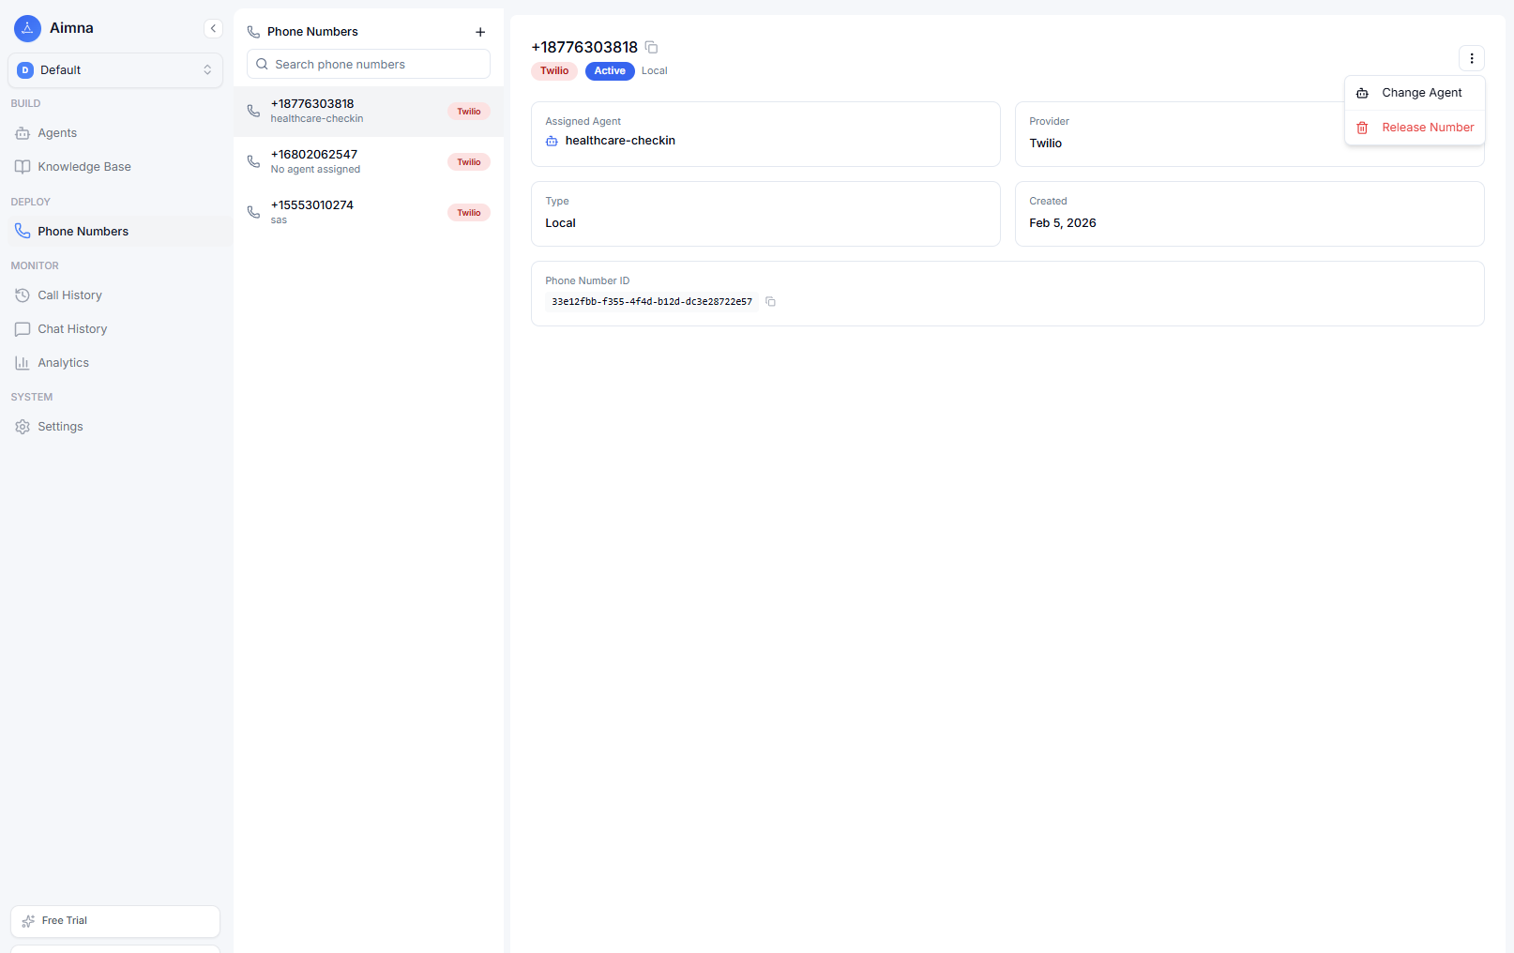Collapse the sidebar with chevron button
Screen dimensions: 1514x953
point(213,28)
